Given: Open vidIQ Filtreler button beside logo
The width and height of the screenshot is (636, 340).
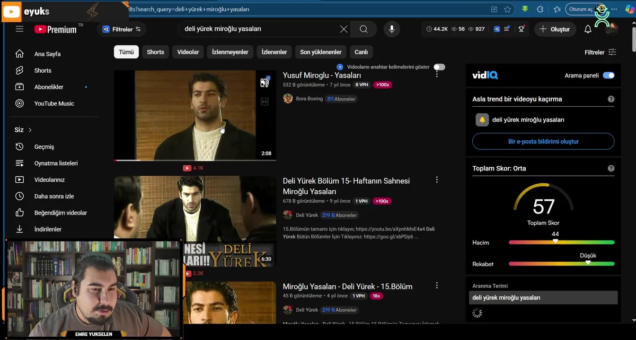Looking at the screenshot, I should (122, 29).
